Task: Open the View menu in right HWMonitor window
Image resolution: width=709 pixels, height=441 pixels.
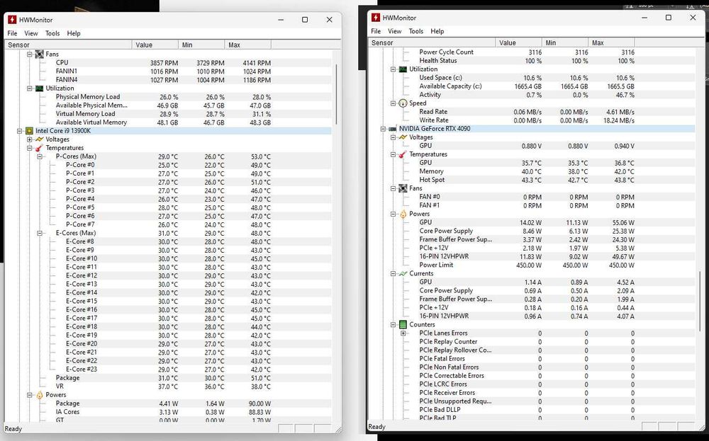Action: (x=395, y=31)
